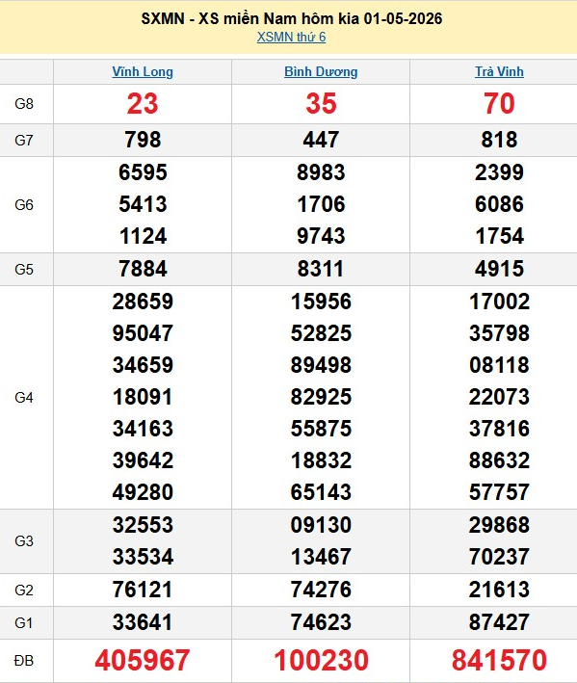
Task: Select Vĩnh Long G8 result 23
Action: point(143,104)
